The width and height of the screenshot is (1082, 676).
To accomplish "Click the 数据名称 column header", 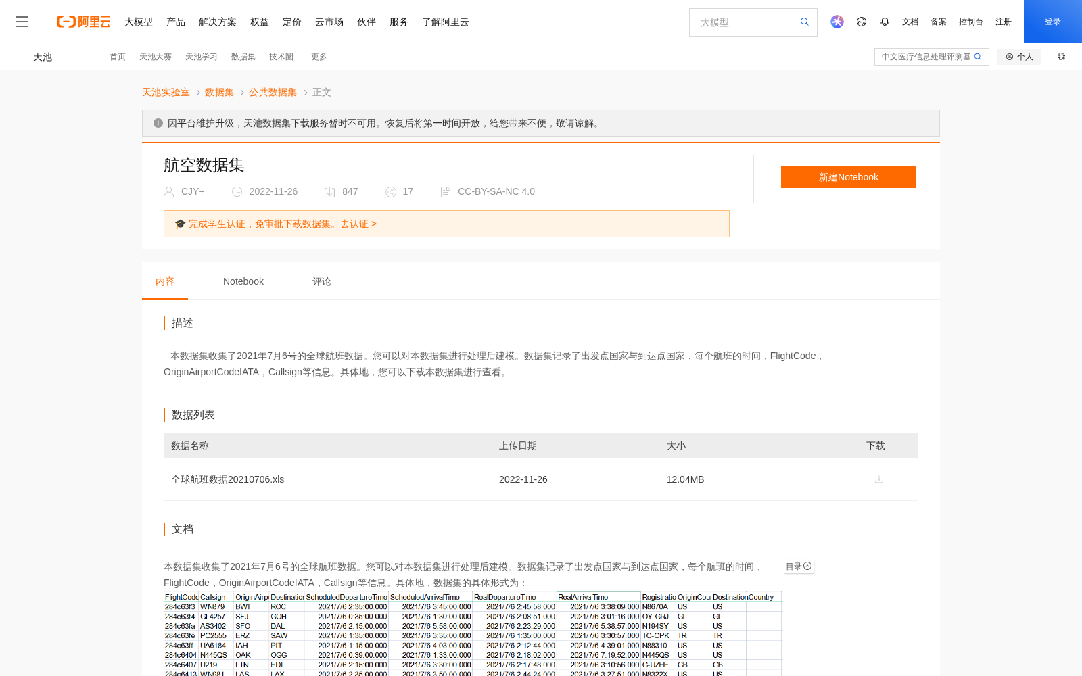I will [190, 445].
